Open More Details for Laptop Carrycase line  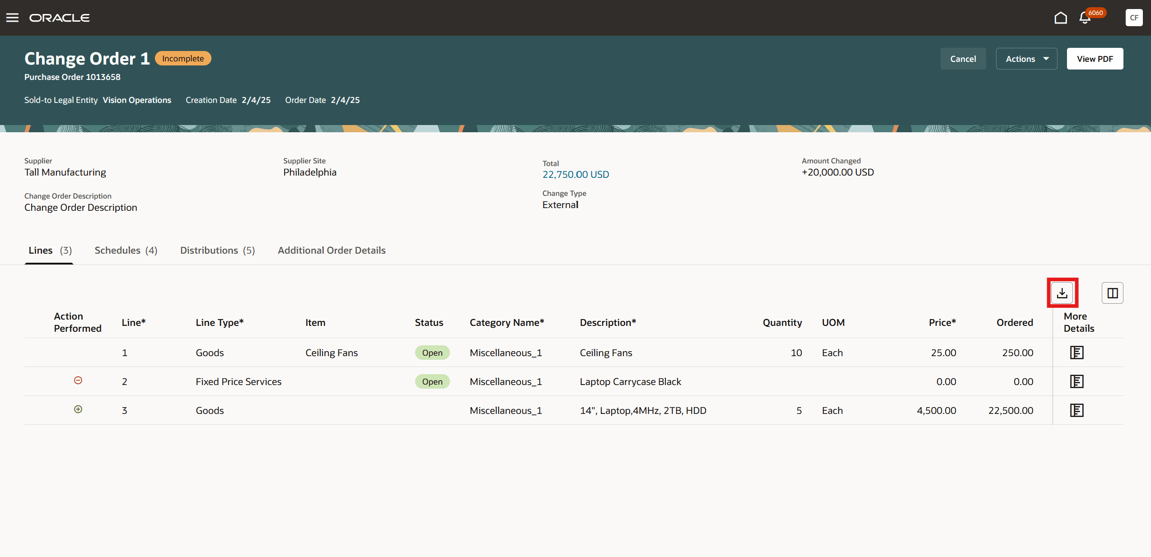click(x=1076, y=381)
